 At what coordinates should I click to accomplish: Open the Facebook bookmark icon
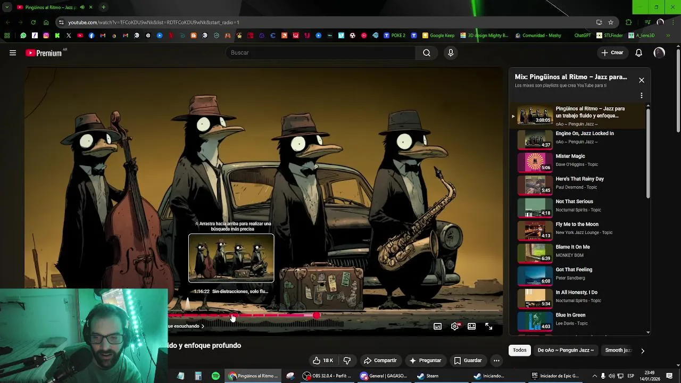[92, 36]
